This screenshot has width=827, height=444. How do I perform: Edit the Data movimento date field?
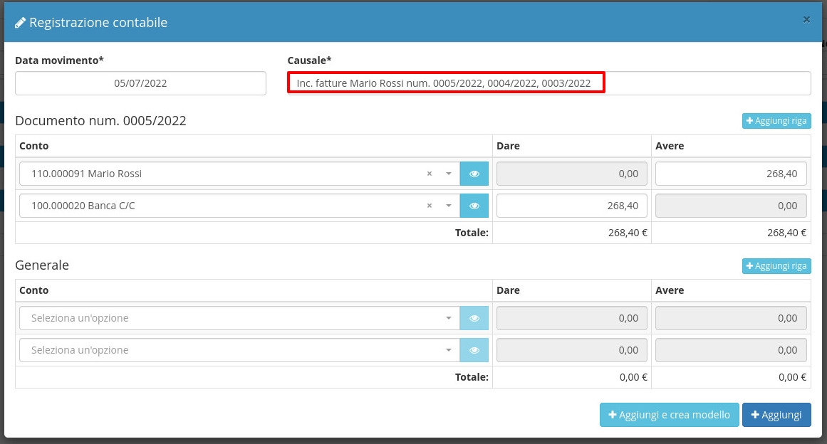click(x=140, y=83)
